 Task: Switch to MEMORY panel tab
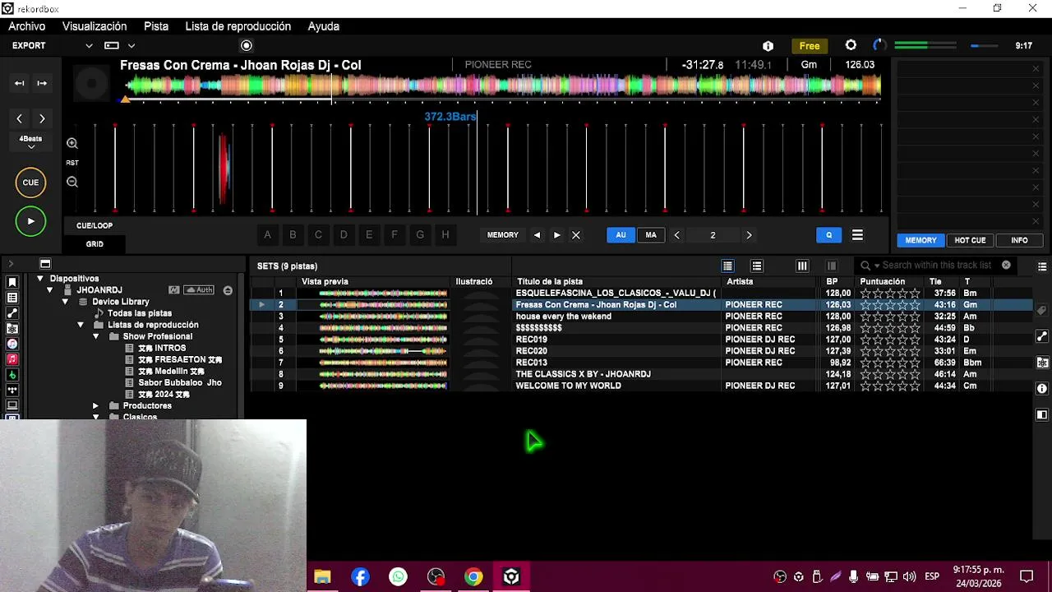[920, 240]
